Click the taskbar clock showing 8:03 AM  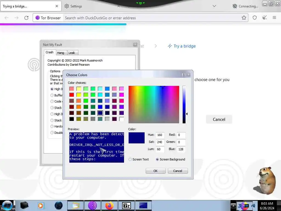pyautogui.click(x=267, y=206)
